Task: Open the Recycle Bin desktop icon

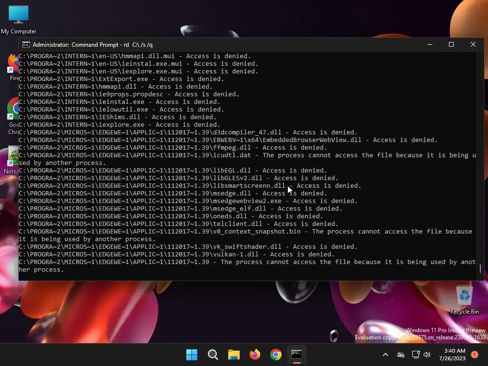Action: pyautogui.click(x=464, y=300)
